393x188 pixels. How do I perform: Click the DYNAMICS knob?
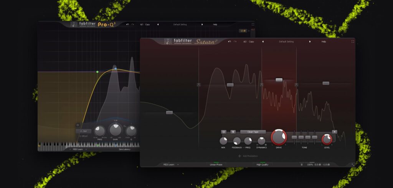tap(261, 141)
